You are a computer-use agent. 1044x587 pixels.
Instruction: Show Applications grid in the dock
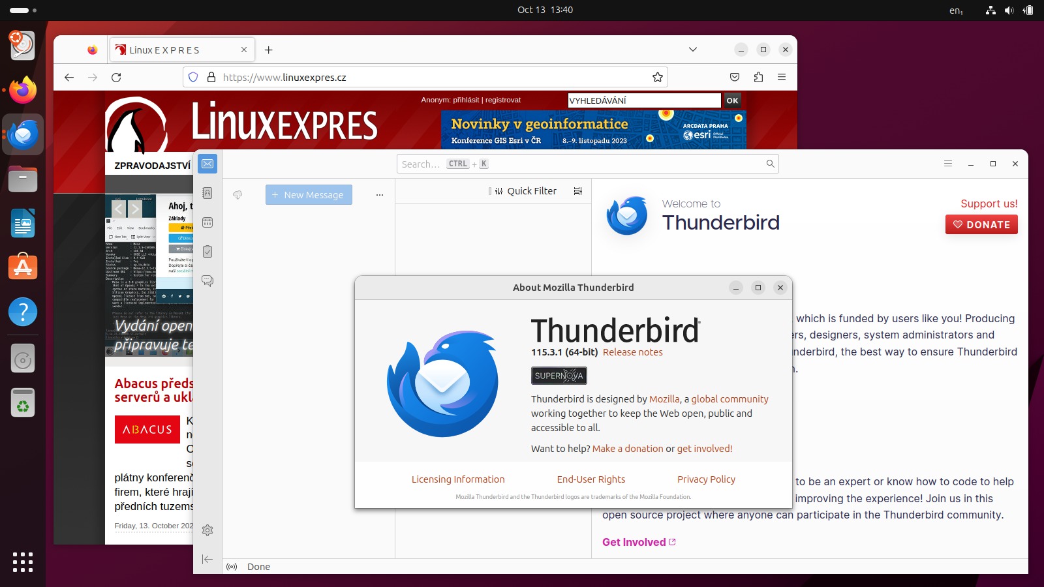tap(23, 562)
